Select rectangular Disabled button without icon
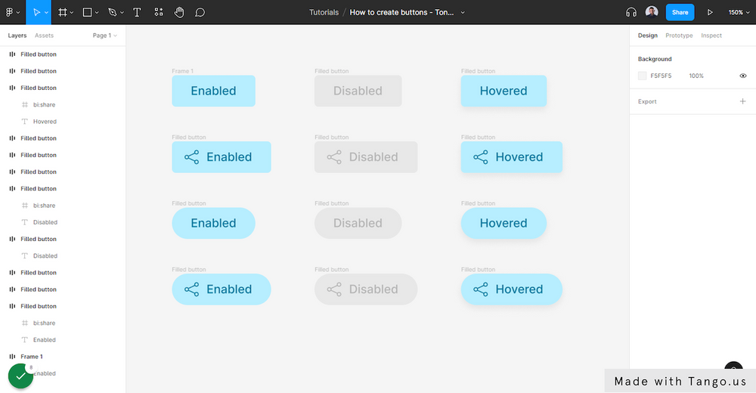 click(x=358, y=91)
